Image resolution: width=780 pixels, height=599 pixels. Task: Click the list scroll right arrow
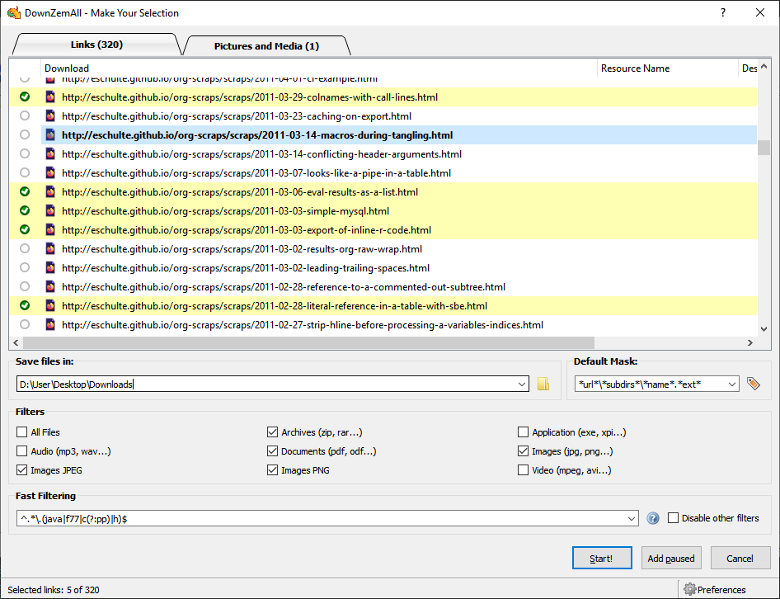point(750,342)
